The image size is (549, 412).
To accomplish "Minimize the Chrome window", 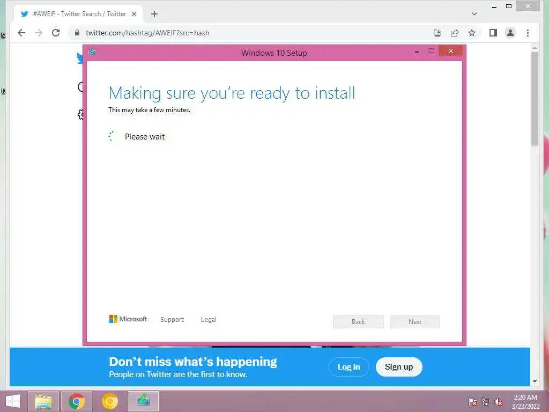I will click(x=494, y=6).
